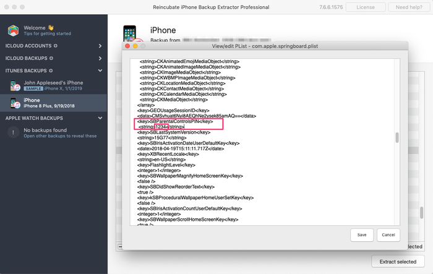Select the iPhone 8 Plus backup entry
The height and width of the screenshot is (274, 433).
[53, 103]
